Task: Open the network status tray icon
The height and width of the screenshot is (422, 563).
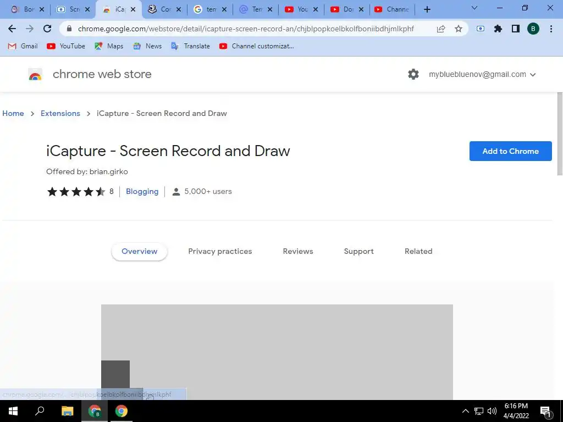Action: point(479,411)
